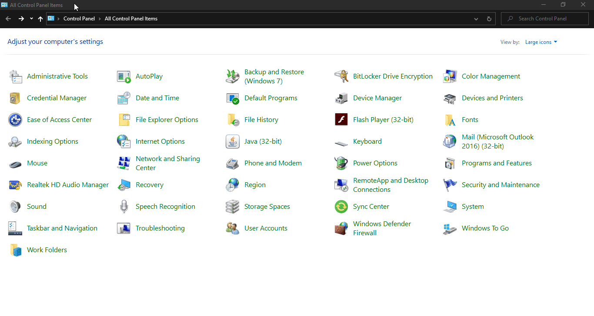Click the Flash Player (32-bit) icon
594x316 pixels.
pos(341,120)
